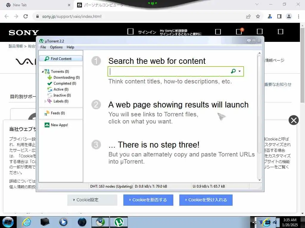Open Chrome tab search chevron
This screenshot has height=228, width=305.
(257, 4)
